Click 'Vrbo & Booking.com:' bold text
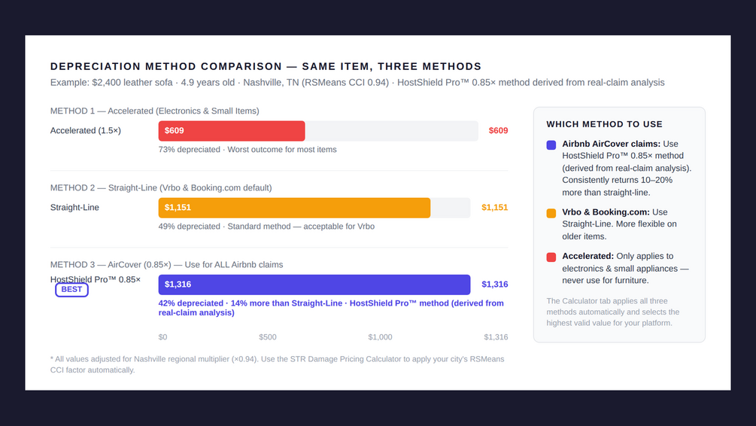Viewport: 756px width, 426px height. pyautogui.click(x=606, y=212)
